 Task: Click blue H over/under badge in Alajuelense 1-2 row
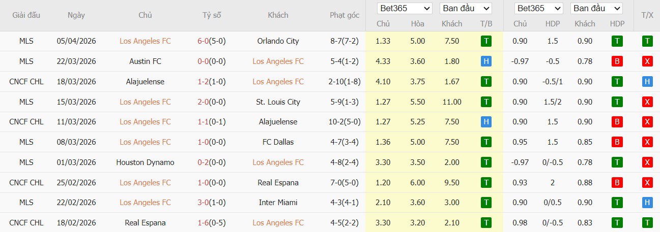pos(647,82)
